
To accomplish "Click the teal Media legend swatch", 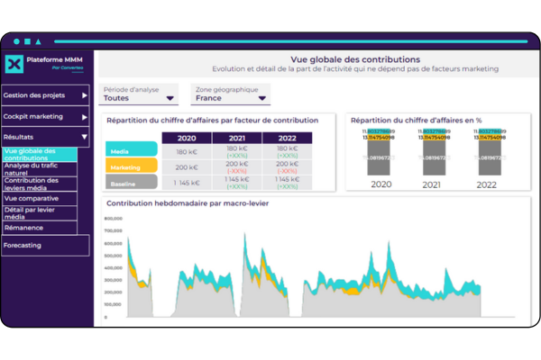I will [x=132, y=150].
